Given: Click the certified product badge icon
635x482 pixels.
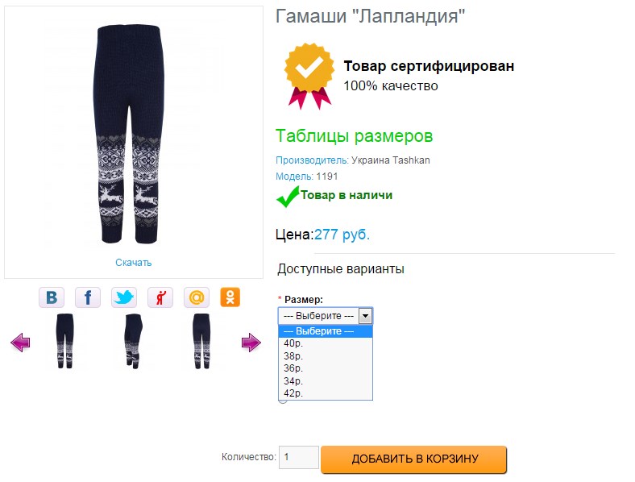Looking at the screenshot, I should pyautogui.click(x=309, y=76).
